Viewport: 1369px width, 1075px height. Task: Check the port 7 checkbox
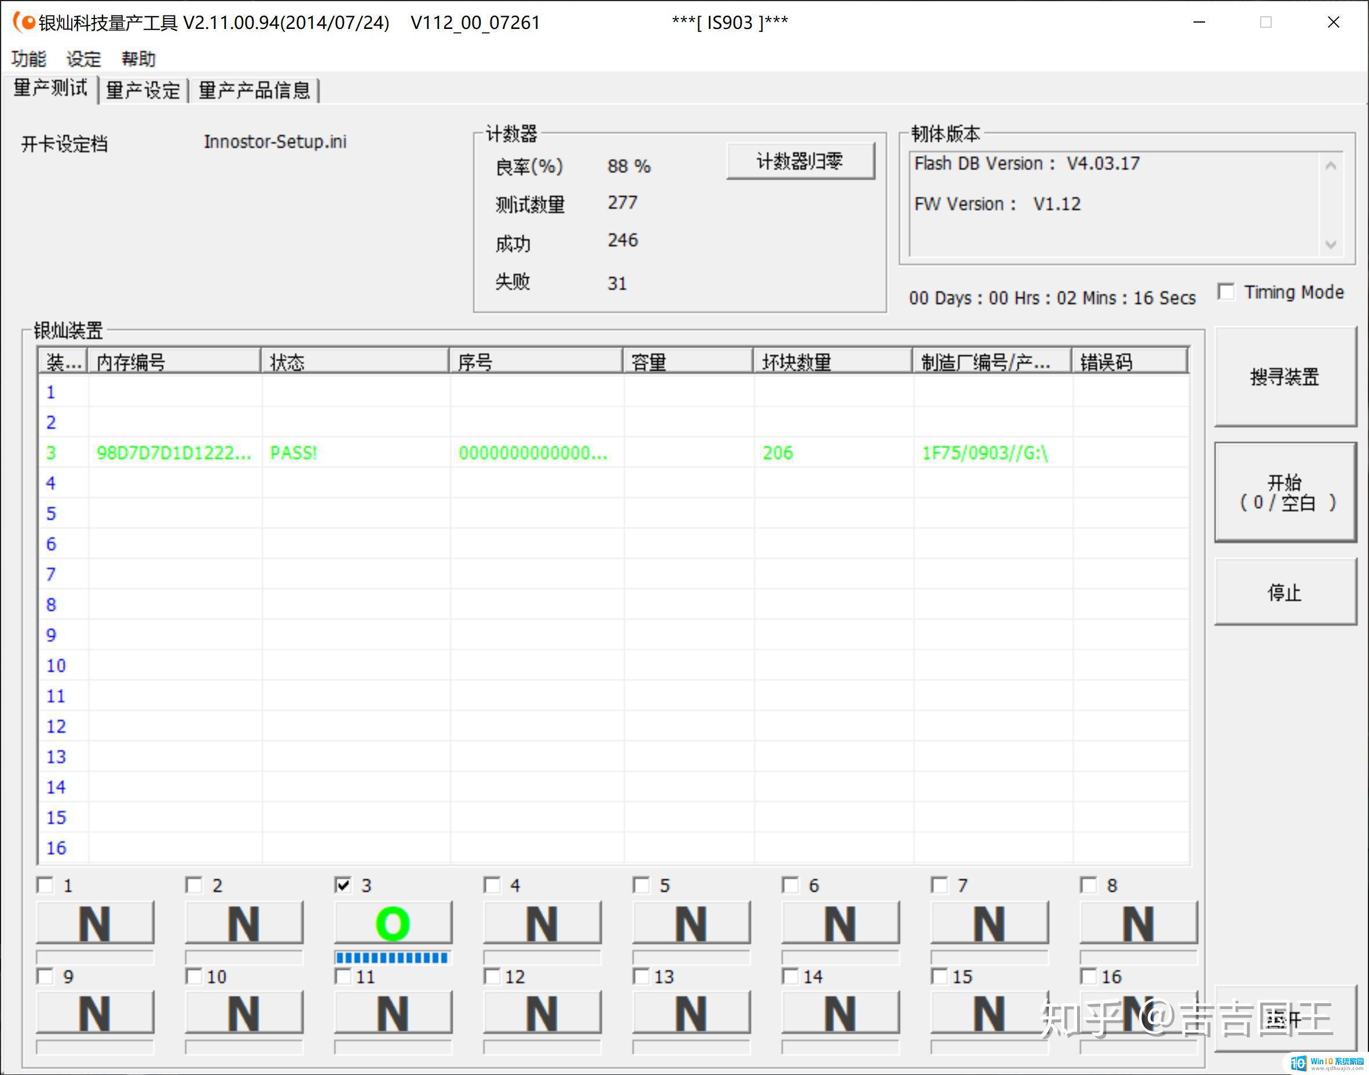(x=940, y=886)
